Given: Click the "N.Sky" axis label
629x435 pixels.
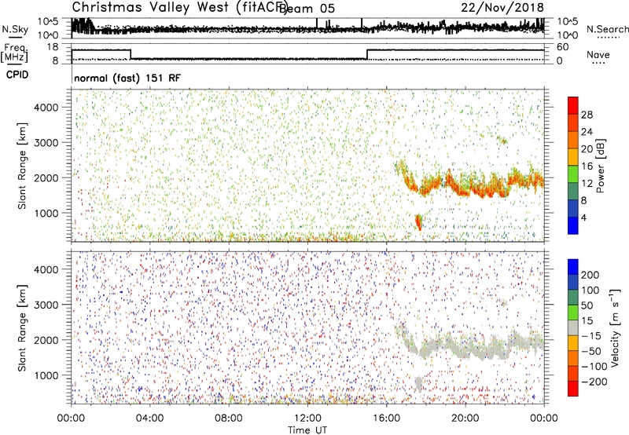Looking at the screenshot, I should tap(15, 29).
